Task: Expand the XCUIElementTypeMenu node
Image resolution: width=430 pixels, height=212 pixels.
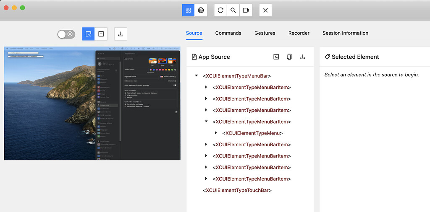Action: (x=216, y=133)
